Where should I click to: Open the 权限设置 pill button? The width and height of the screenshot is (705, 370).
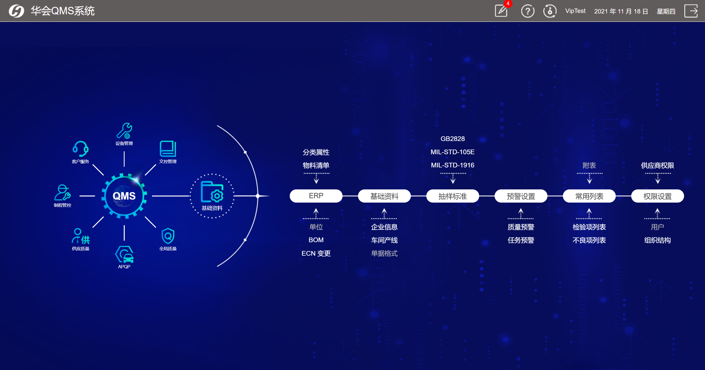coord(657,196)
